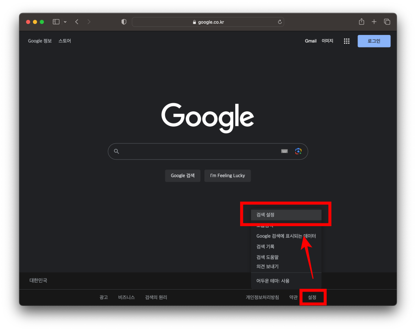Open the sidebar dropdown chevron

tap(65, 22)
